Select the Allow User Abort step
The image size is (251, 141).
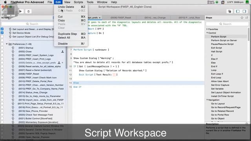coord(220,81)
